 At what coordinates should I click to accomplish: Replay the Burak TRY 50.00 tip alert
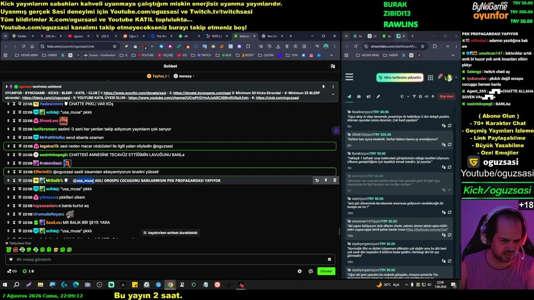click(x=449, y=168)
